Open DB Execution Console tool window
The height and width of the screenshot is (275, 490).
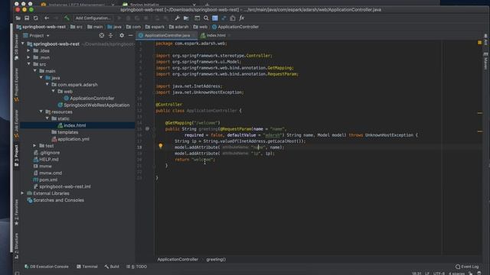46,267
